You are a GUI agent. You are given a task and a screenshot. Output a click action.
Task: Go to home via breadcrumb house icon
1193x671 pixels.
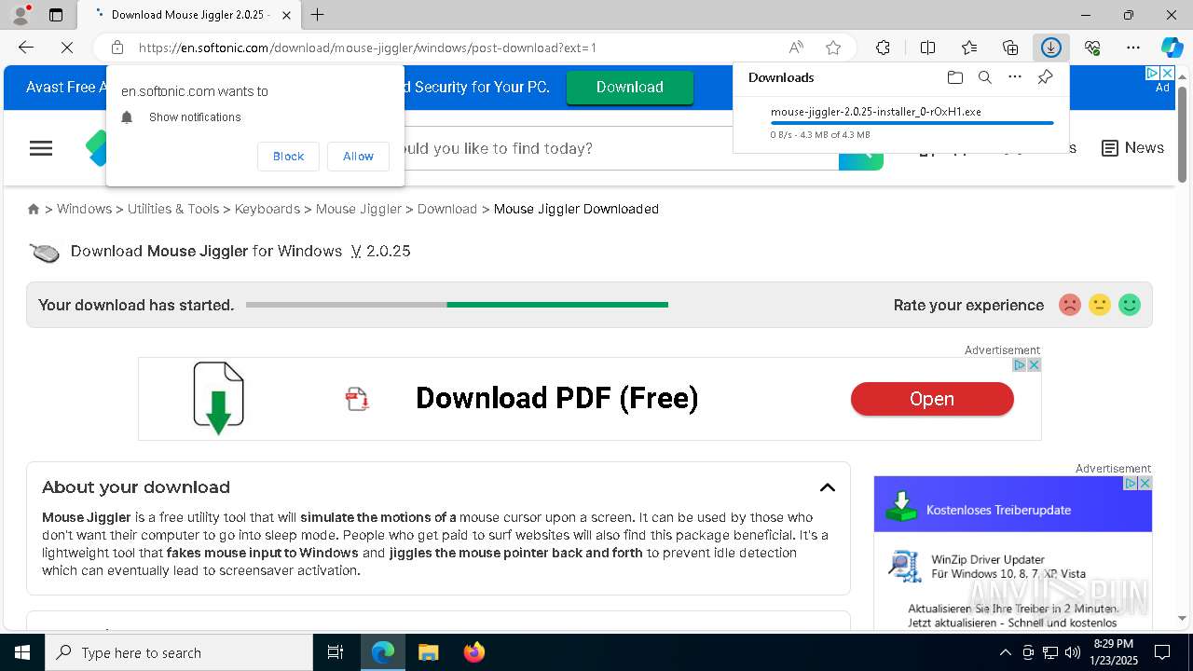pyautogui.click(x=34, y=209)
